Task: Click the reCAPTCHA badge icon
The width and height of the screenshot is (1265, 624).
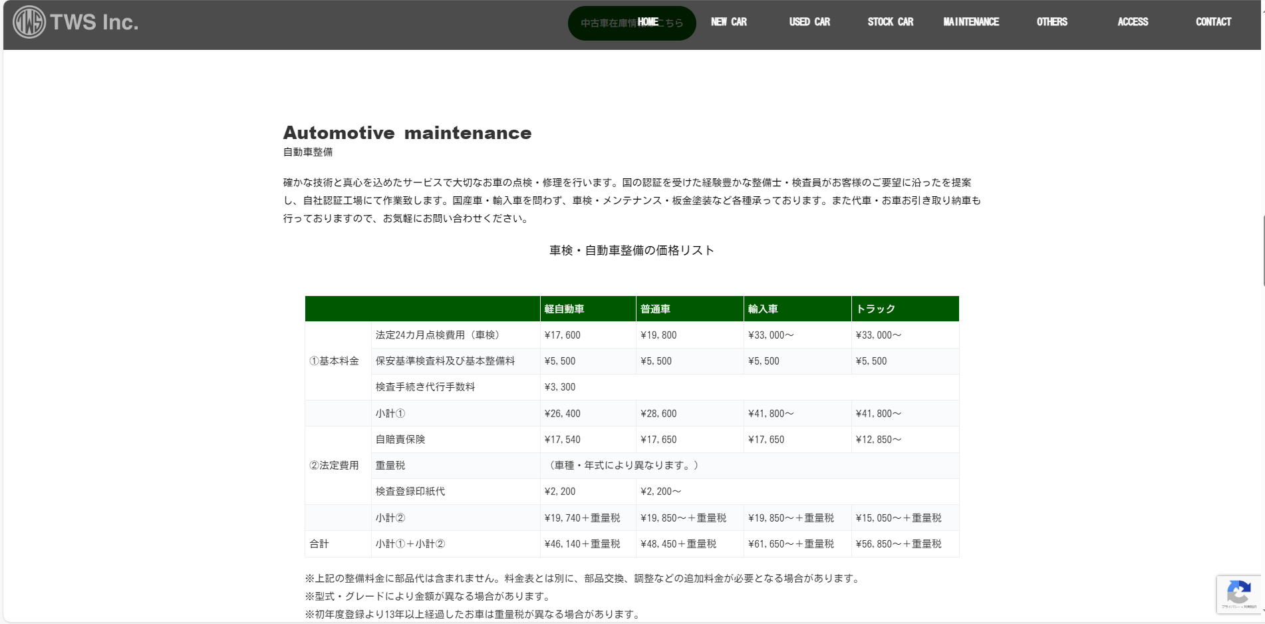Action: tap(1239, 594)
